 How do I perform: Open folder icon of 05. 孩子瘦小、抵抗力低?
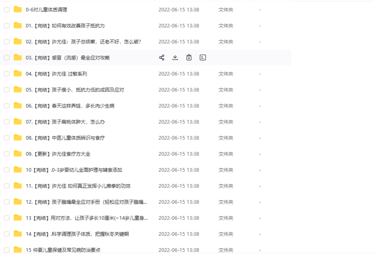[x=18, y=89]
